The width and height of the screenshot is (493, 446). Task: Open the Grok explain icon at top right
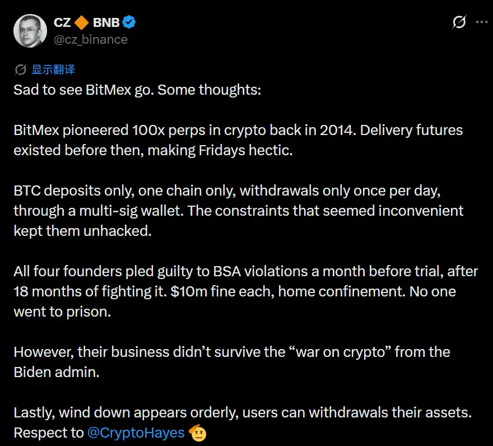[x=459, y=22]
